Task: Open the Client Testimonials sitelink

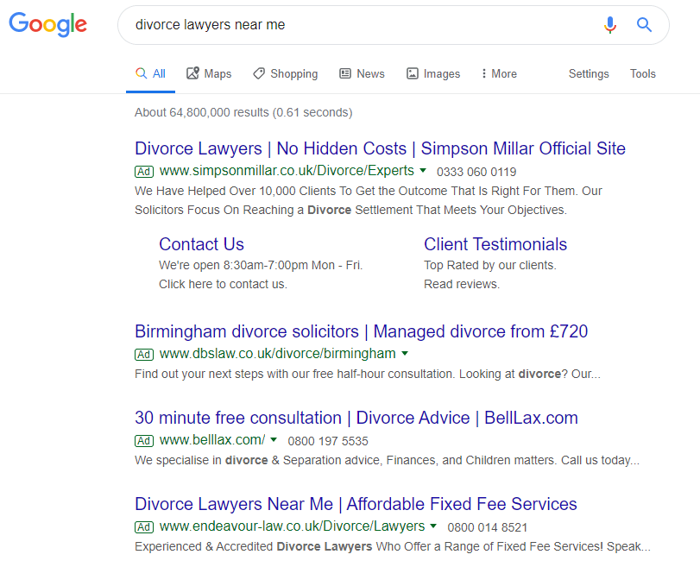Action: [495, 244]
